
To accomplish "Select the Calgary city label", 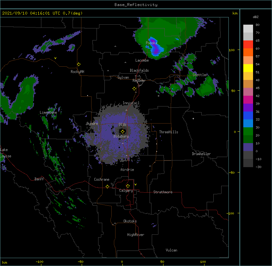I will [126, 190].
